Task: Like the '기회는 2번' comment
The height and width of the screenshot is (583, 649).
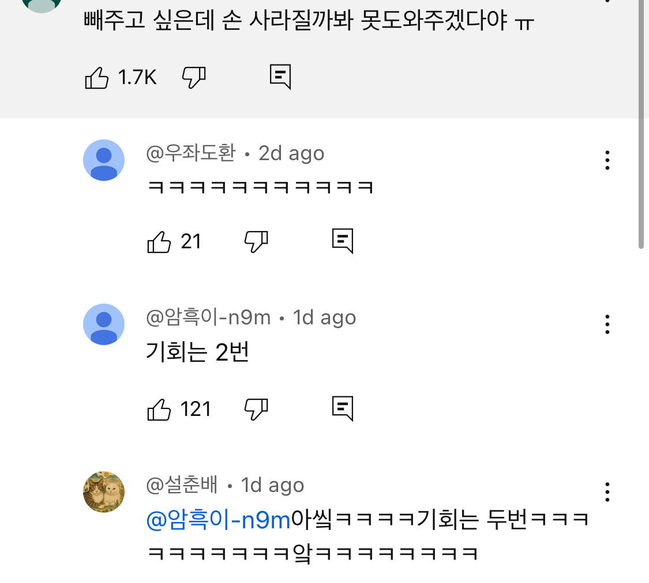Action: (160, 410)
